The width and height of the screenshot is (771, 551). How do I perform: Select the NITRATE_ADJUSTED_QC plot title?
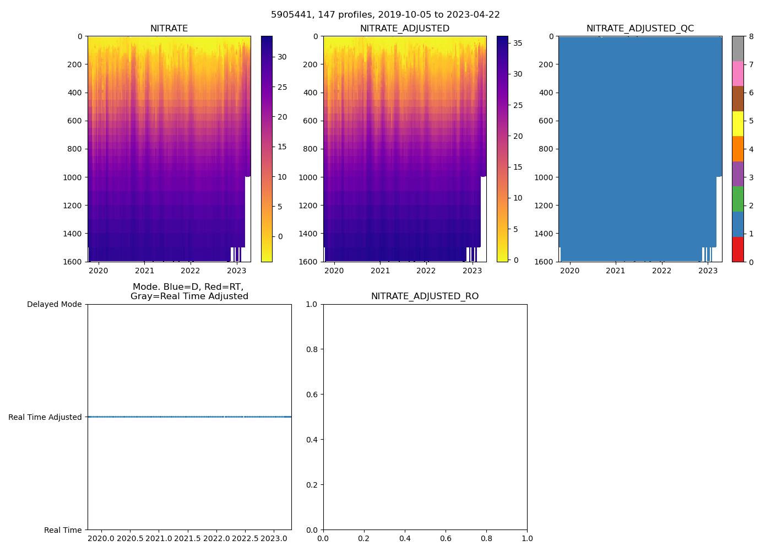640,29
